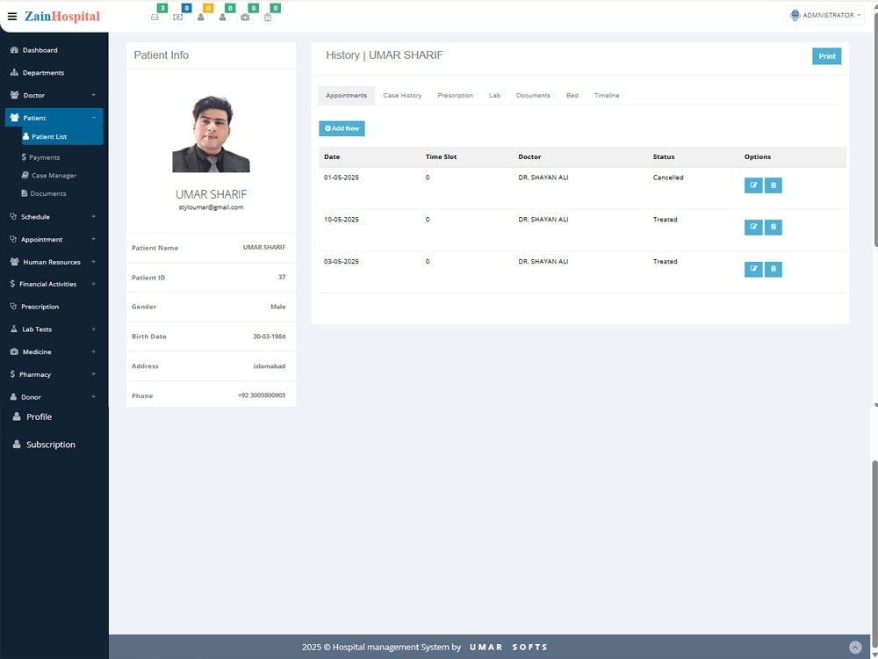The height and width of the screenshot is (659, 878).
Task: Open Payments under Patient menu
Action: coord(40,157)
